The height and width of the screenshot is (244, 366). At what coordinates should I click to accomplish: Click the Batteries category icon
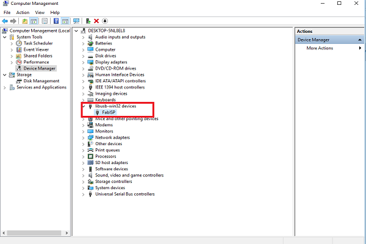click(x=90, y=43)
